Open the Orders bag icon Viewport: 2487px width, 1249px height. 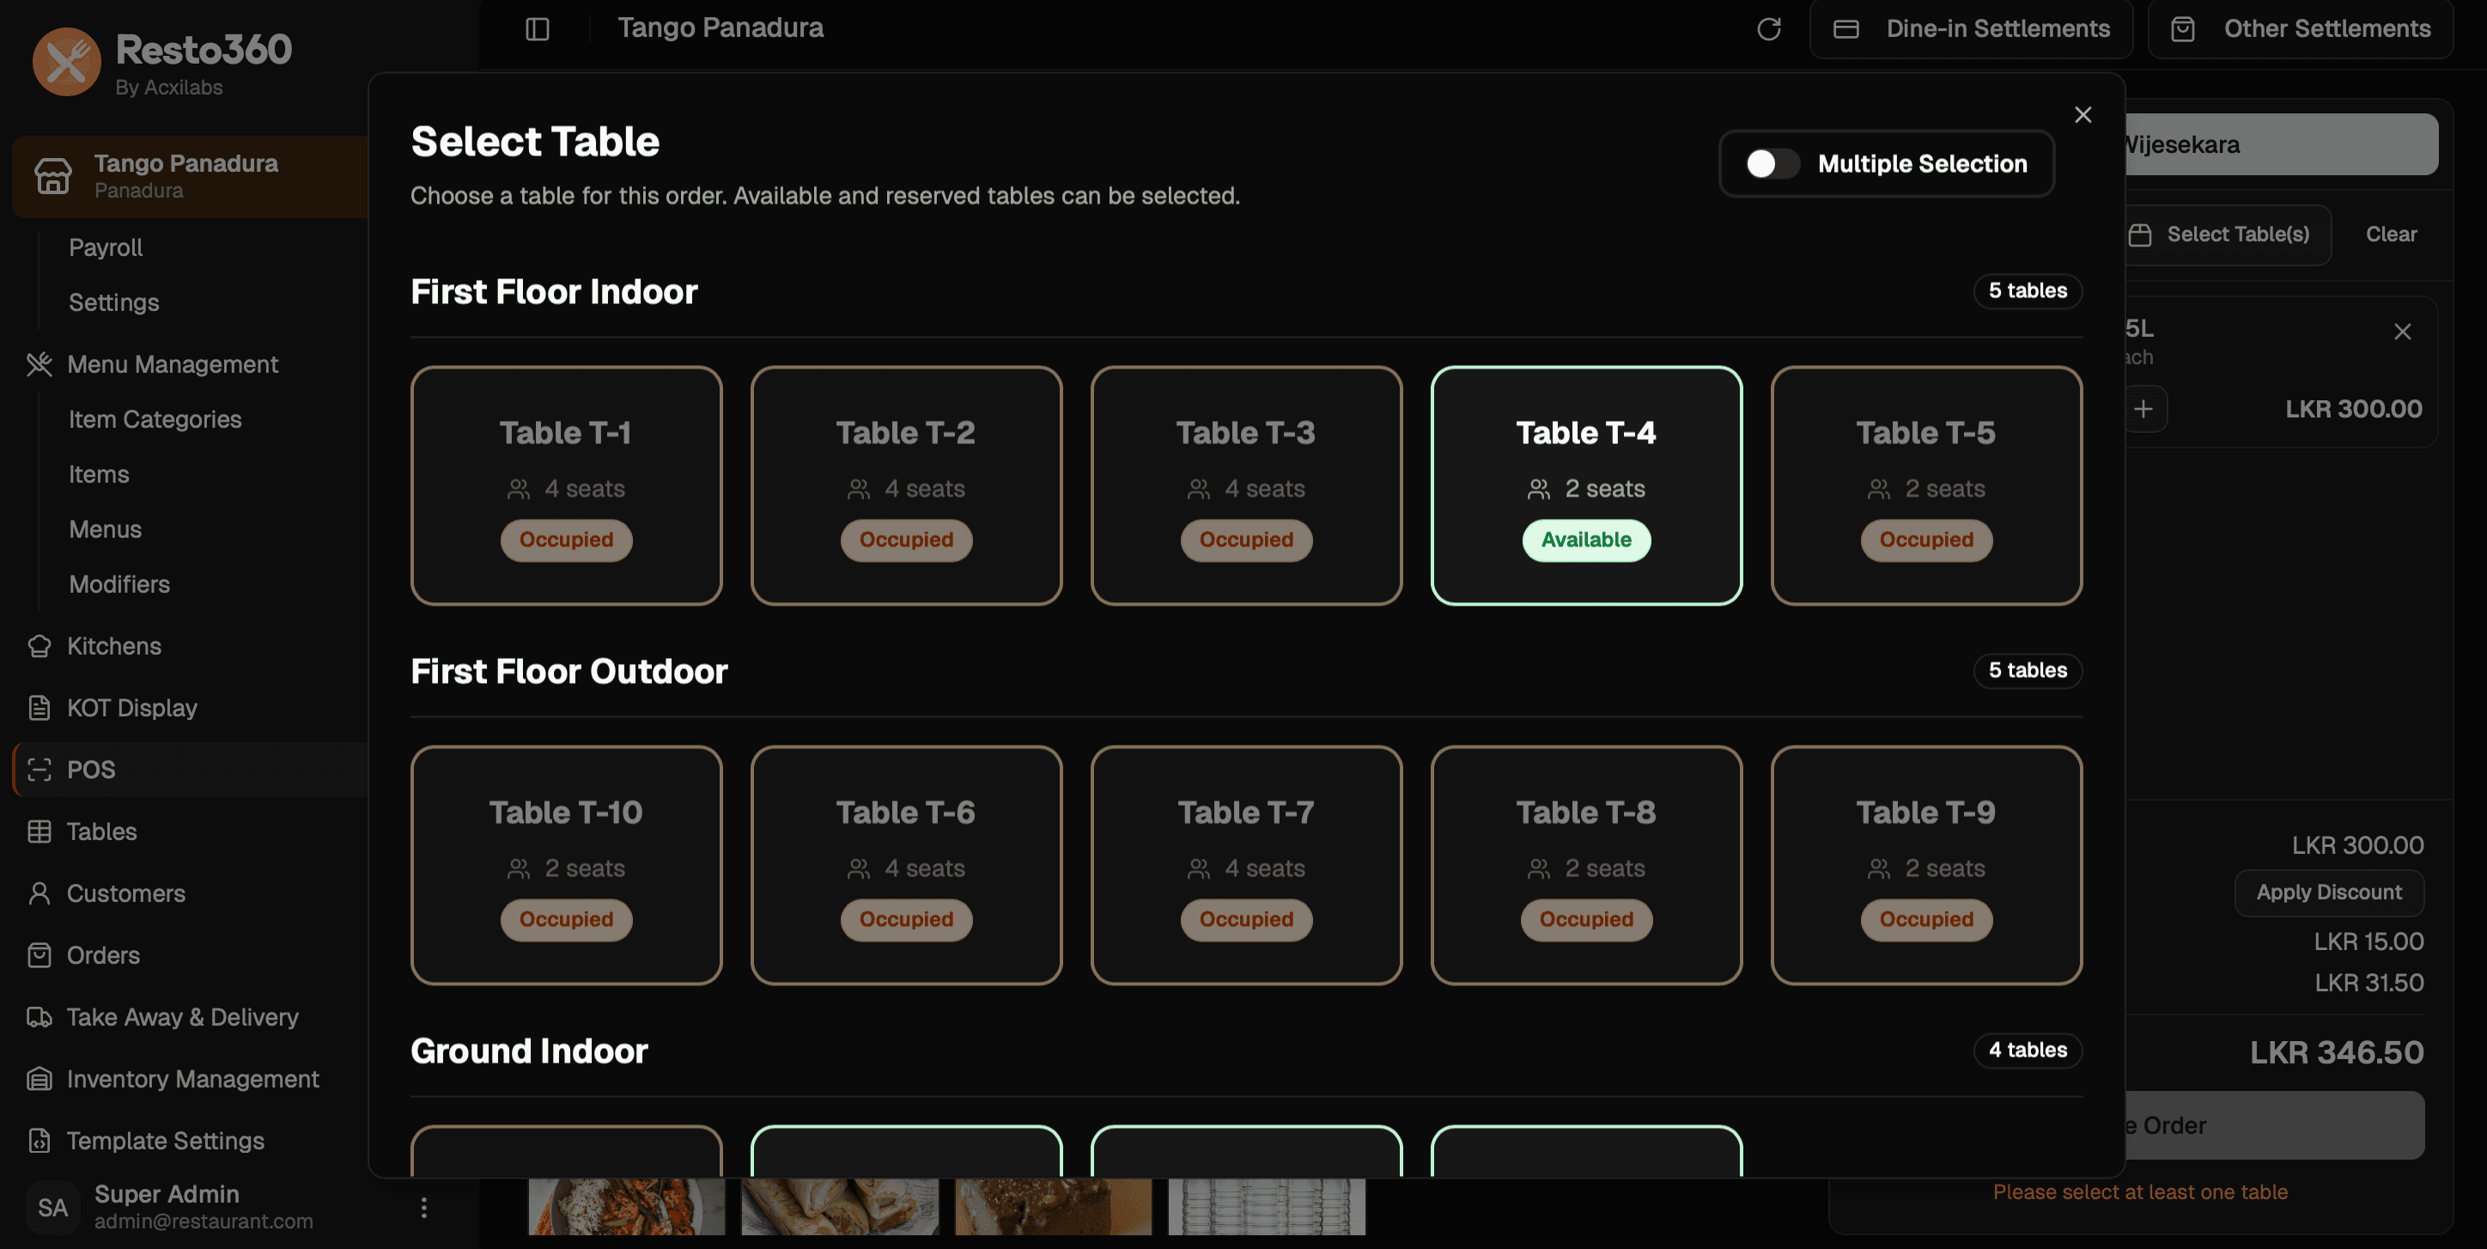pos(40,954)
